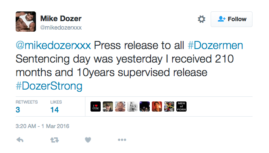Click the red-background liker avatar

(x=157, y=107)
